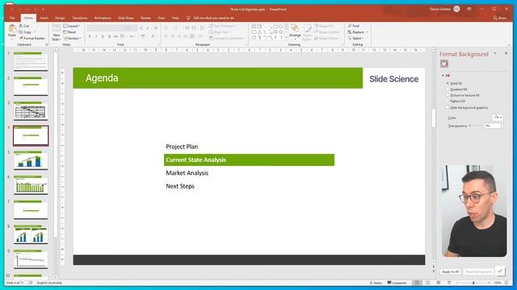Switch to Normal view icon in status bar
517x290 pixels.
[x=417, y=283]
